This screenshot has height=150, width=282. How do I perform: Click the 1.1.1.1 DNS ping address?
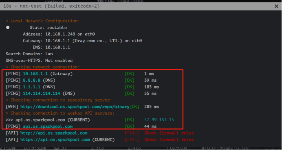tap(32, 87)
